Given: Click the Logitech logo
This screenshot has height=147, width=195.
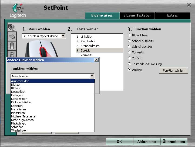Looking at the screenshot, I should pyautogui.click(x=18, y=11).
